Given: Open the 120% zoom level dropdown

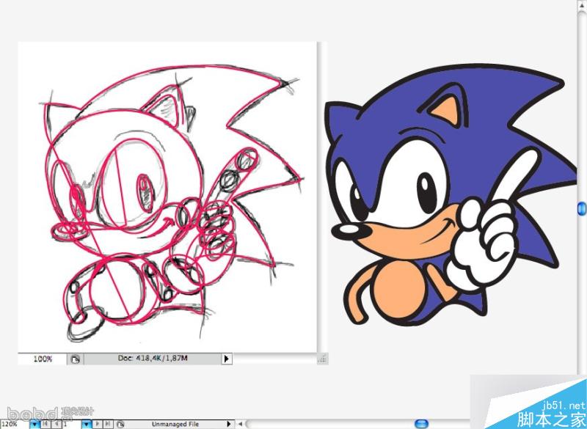Looking at the screenshot, I should click(x=34, y=425).
